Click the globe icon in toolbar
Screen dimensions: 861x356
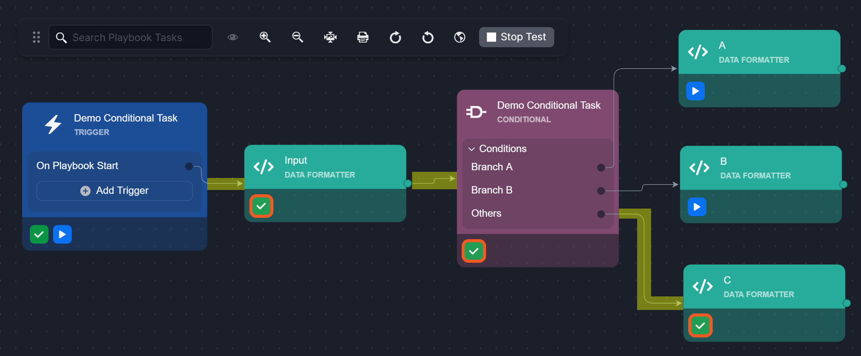point(460,37)
